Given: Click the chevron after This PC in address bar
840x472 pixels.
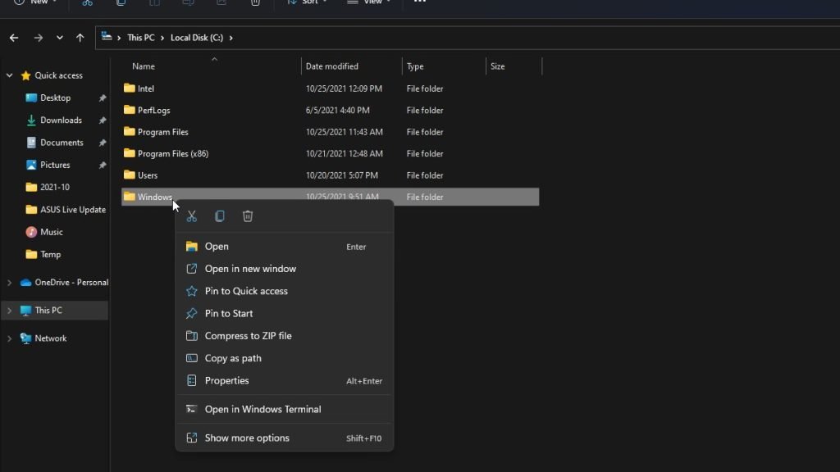Looking at the screenshot, I should (162, 38).
